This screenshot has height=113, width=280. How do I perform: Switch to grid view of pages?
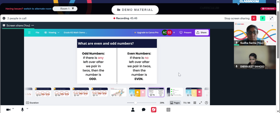tap(195, 103)
